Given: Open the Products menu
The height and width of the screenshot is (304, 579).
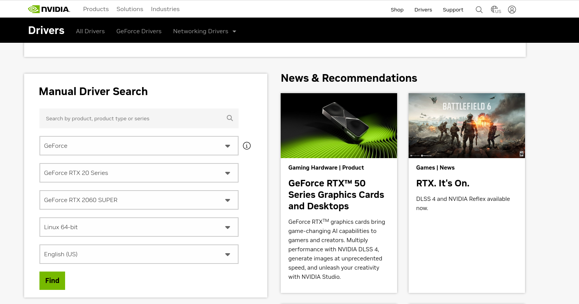Looking at the screenshot, I should click(x=96, y=9).
